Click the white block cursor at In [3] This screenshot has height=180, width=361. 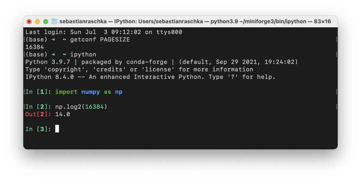click(57, 129)
